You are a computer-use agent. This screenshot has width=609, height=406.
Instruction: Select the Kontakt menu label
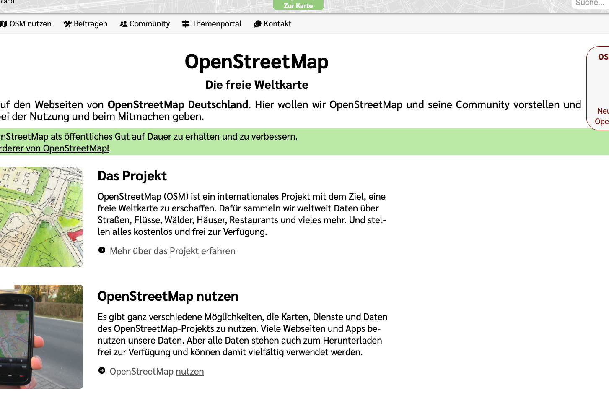pos(277,24)
